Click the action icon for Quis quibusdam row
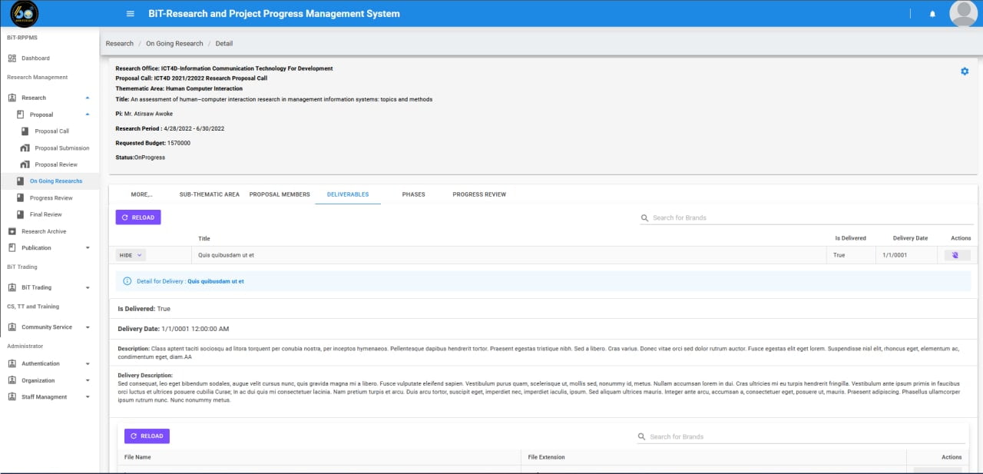The width and height of the screenshot is (983, 474). point(955,255)
